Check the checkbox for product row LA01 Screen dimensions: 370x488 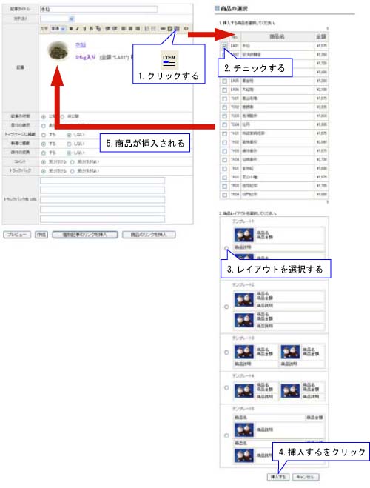tap(224, 46)
